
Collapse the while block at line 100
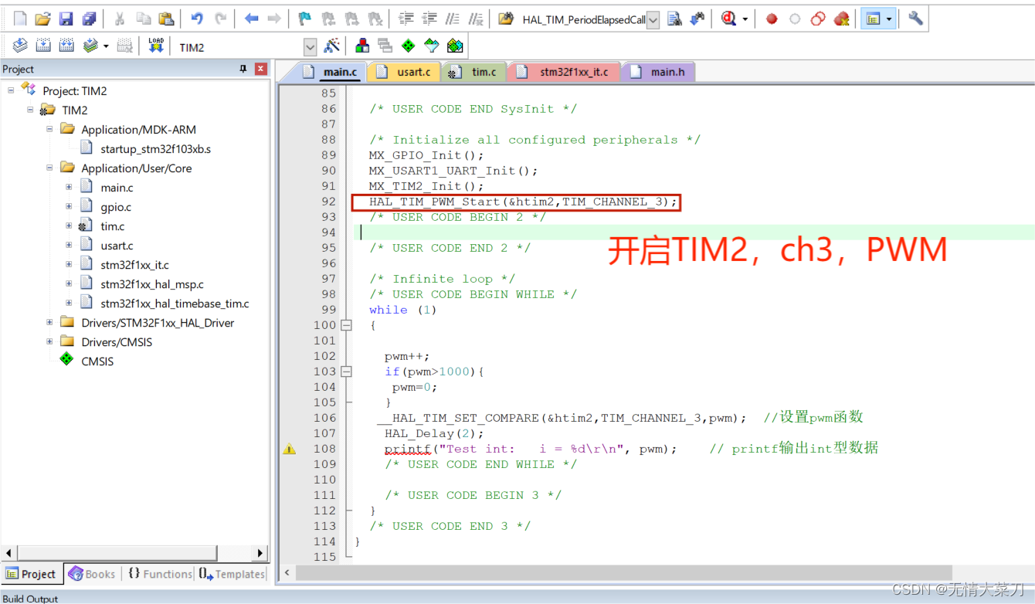(x=347, y=325)
